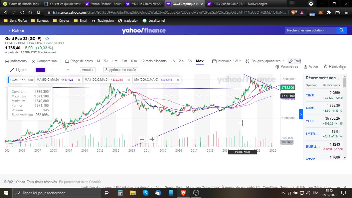Open Windows Start menu
Screen dimensions: 352x198
pos(6,193)
